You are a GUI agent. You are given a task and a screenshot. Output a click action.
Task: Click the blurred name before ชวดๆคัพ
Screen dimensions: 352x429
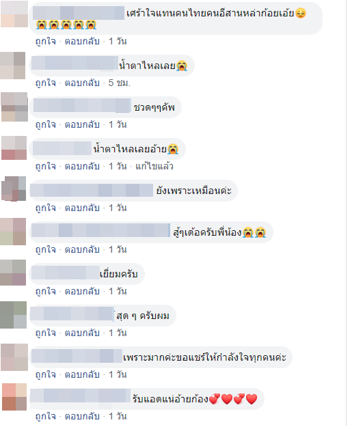[x=82, y=106]
